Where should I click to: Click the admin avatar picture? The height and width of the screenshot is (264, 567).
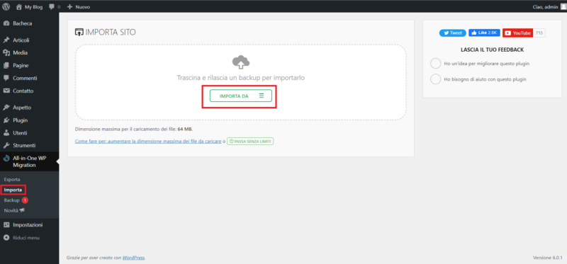pos(563,7)
